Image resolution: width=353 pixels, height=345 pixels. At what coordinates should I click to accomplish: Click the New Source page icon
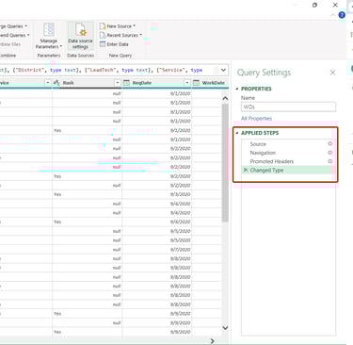click(103, 26)
